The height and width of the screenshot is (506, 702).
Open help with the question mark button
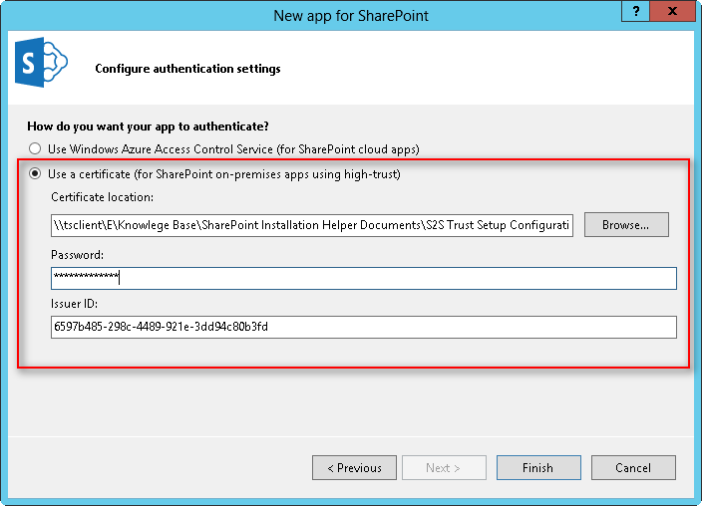point(634,12)
